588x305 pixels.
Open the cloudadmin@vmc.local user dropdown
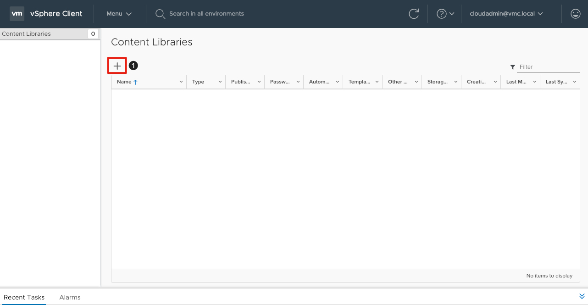click(x=506, y=14)
